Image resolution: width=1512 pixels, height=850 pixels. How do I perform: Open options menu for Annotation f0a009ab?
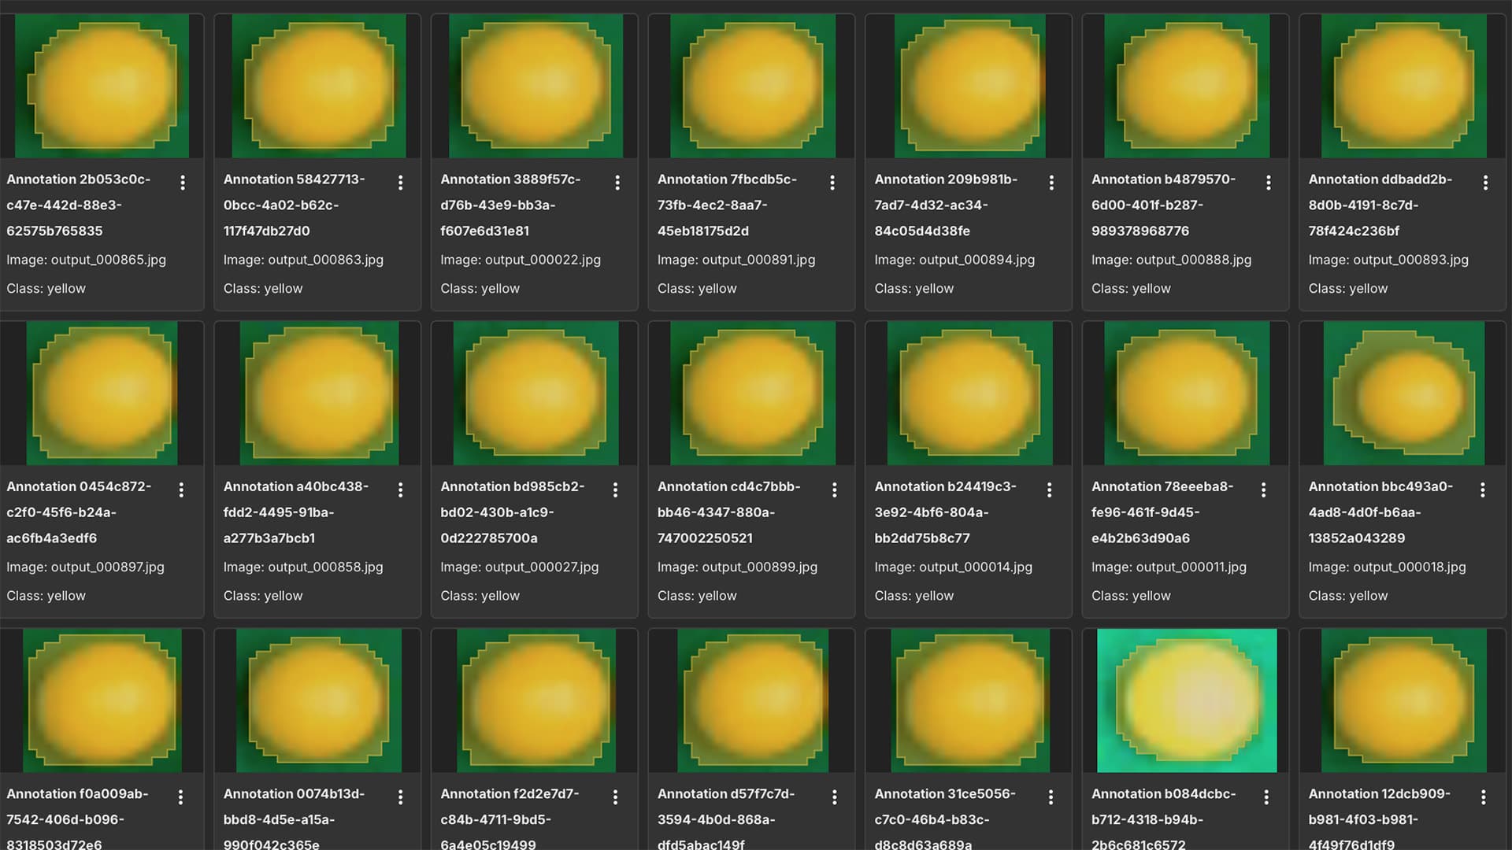pyautogui.click(x=180, y=797)
